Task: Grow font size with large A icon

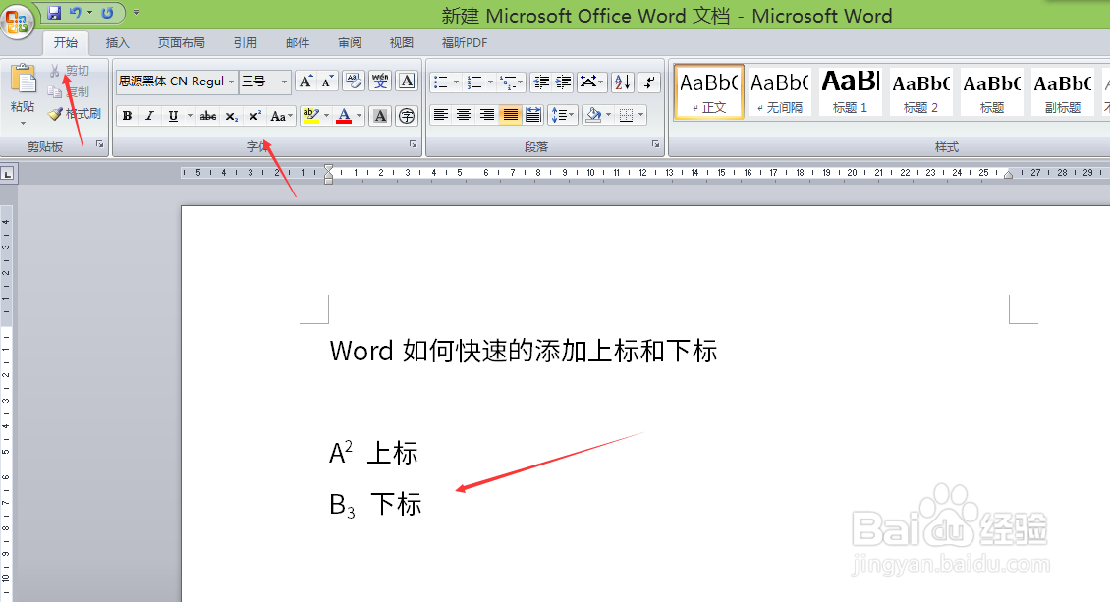Action: pyautogui.click(x=305, y=82)
